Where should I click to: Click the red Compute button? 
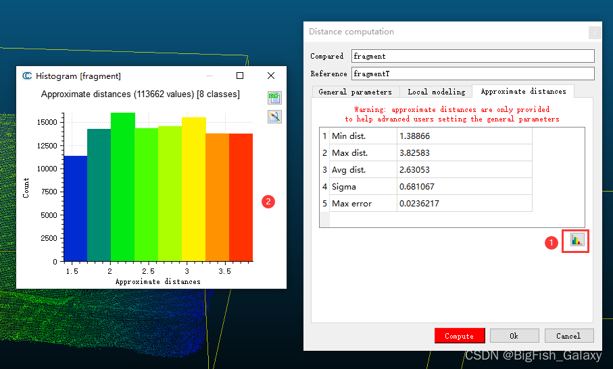coord(460,336)
